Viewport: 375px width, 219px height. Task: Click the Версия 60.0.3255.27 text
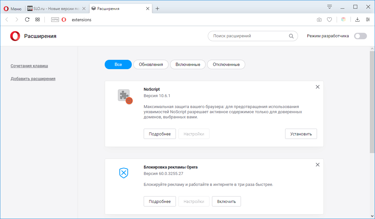coord(163,174)
